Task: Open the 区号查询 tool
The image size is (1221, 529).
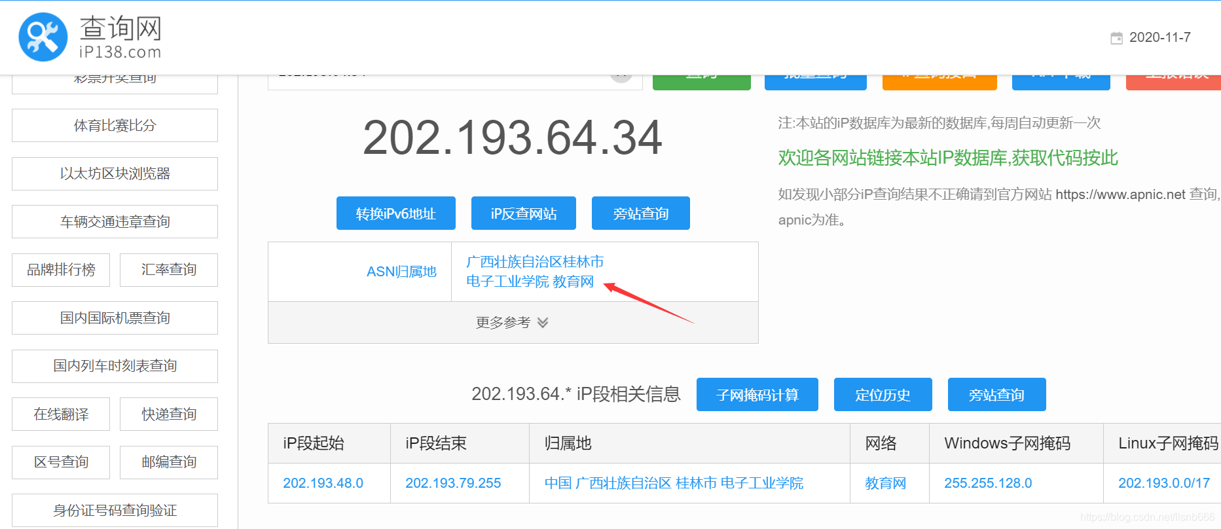Action: [61, 462]
